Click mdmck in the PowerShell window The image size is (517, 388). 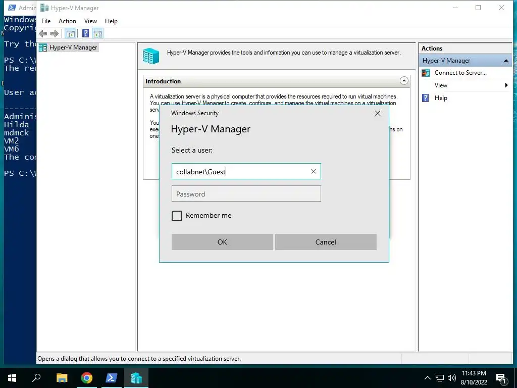[17, 133]
